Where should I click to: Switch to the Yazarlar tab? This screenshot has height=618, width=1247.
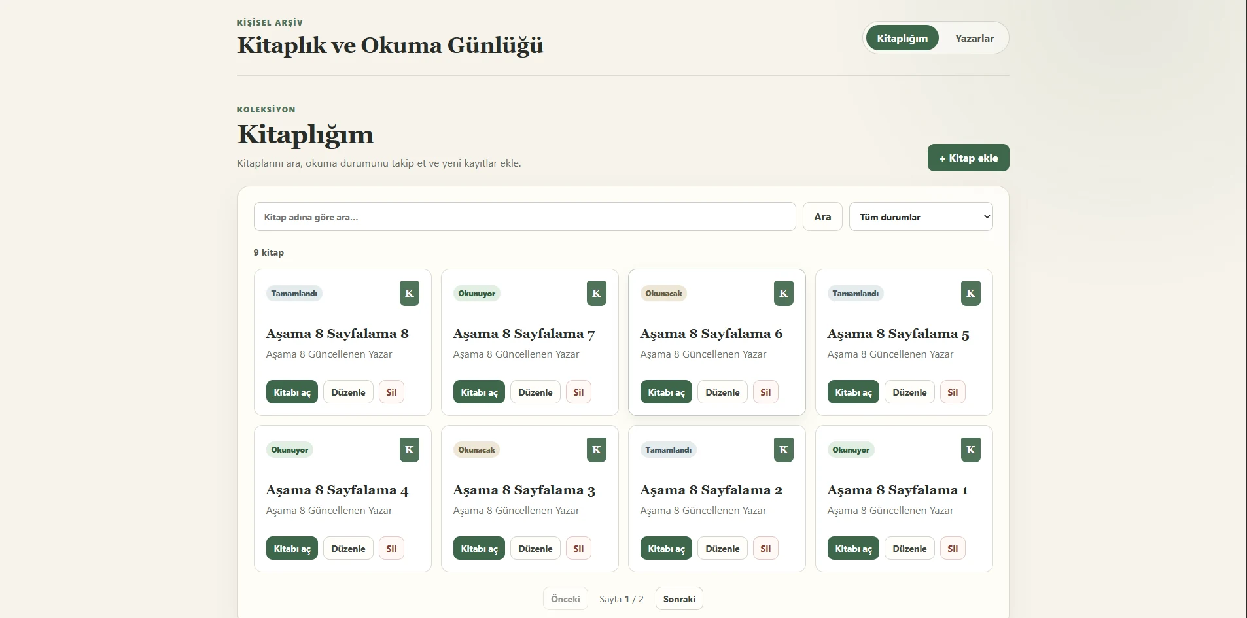[974, 38]
